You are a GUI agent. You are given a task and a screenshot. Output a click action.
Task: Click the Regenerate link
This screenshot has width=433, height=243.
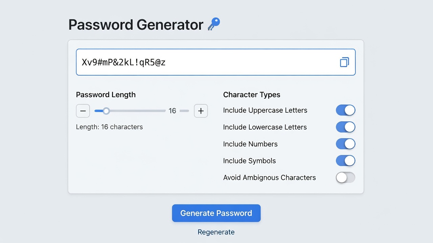pos(216,232)
